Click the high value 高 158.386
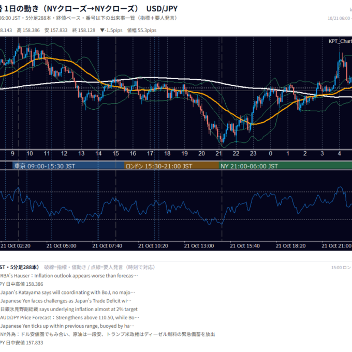The height and width of the screenshot is (352, 352). pyautogui.click(x=28, y=31)
